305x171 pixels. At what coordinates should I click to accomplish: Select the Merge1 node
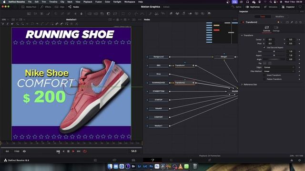click(224, 57)
